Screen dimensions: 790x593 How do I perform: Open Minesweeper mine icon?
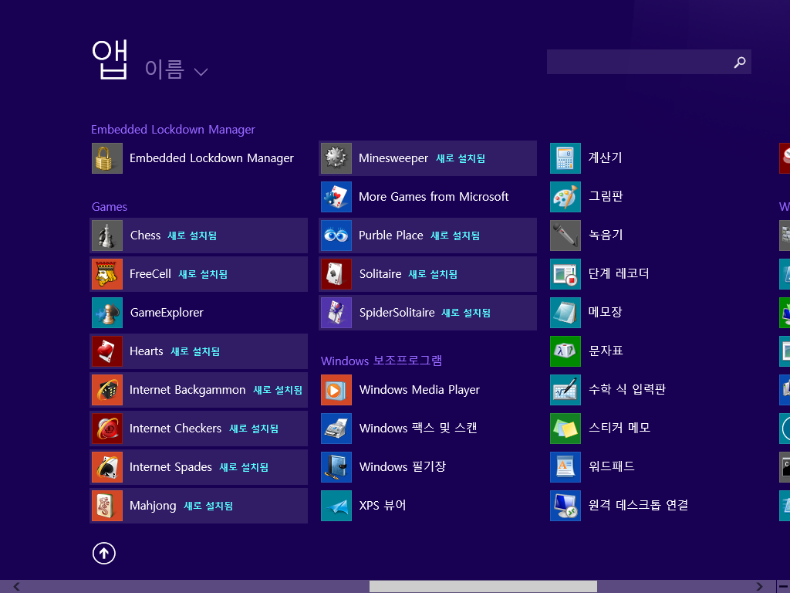[x=336, y=158]
